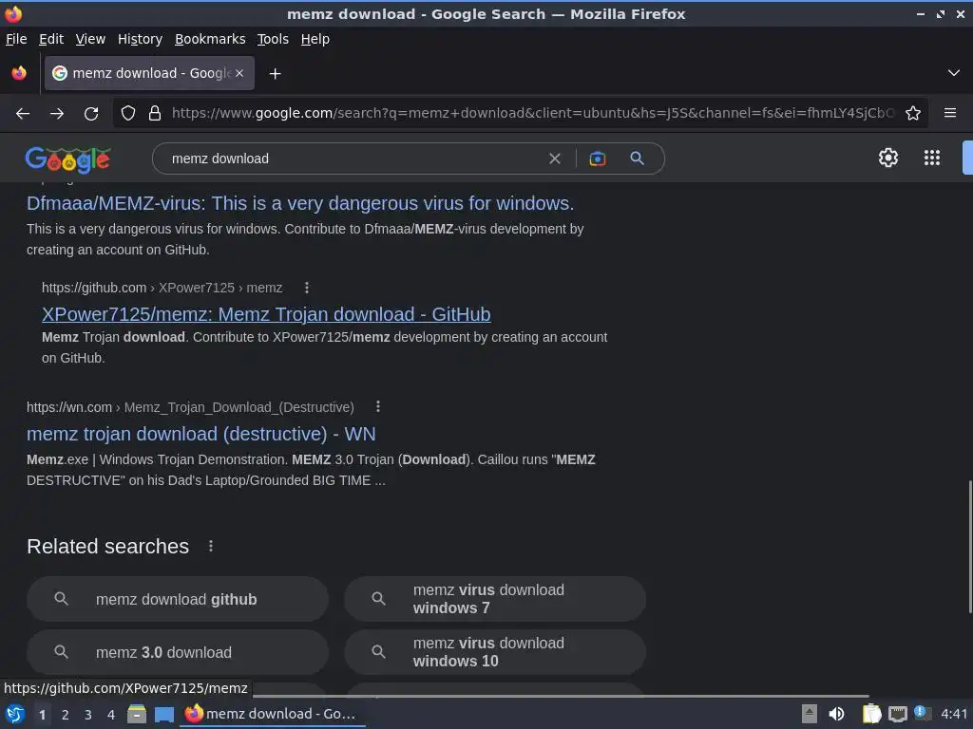Open the desktop start menu icon
The image size is (973, 729).
coord(15,715)
